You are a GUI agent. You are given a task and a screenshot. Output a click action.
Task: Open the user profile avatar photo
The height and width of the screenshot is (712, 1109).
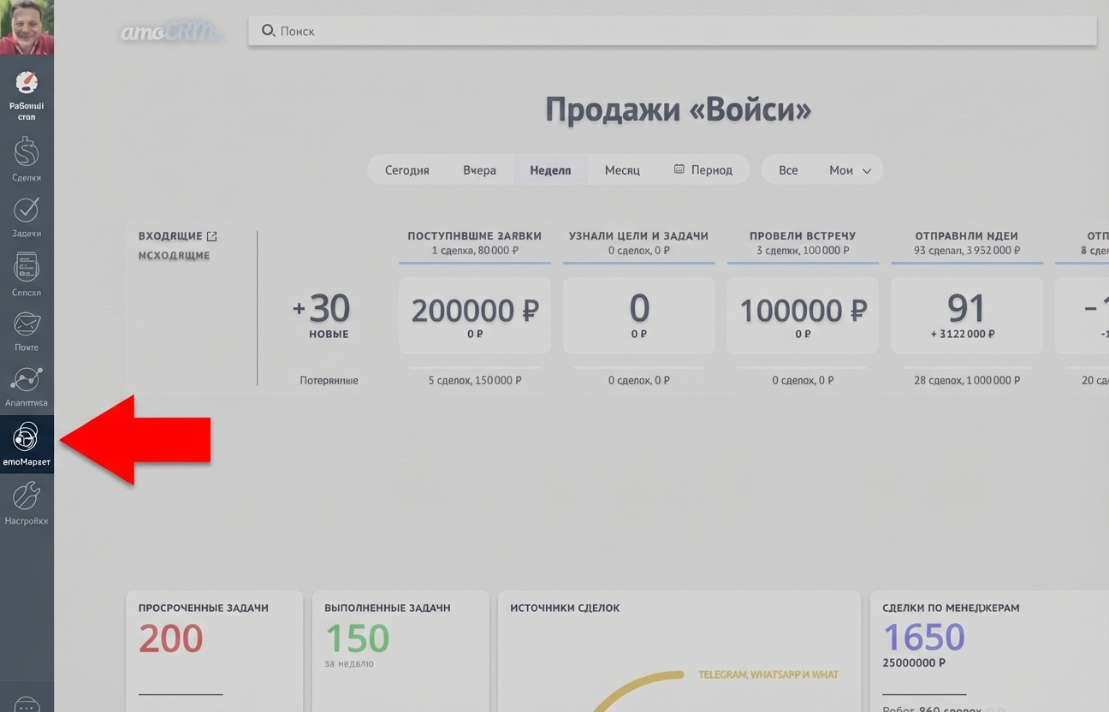click(x=27, y=27)
